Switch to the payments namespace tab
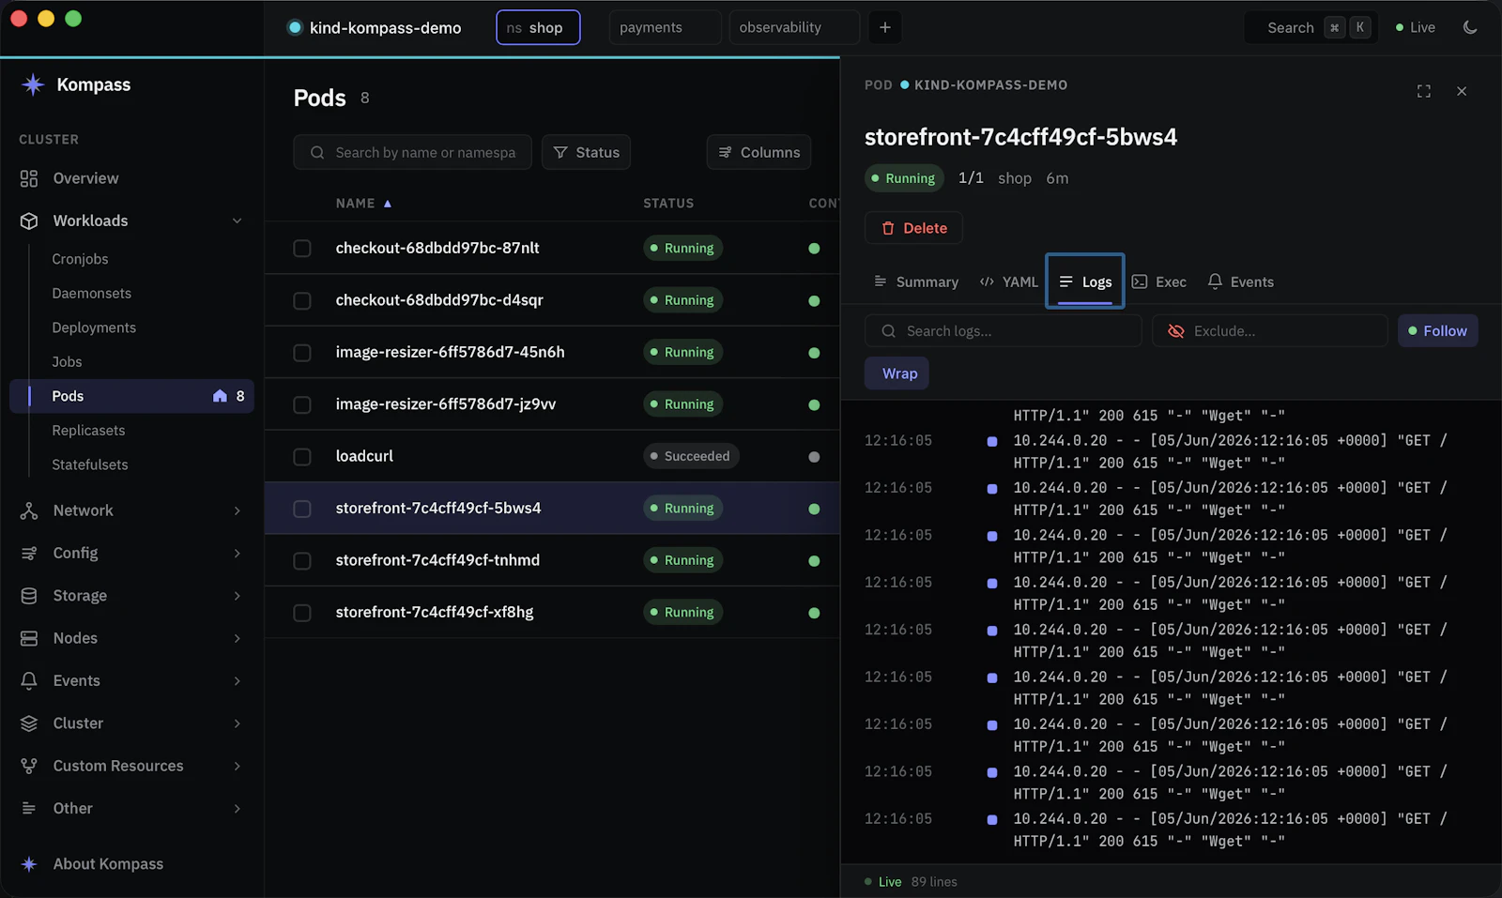This screenshot has width=1502, height=898. [666, 27]
